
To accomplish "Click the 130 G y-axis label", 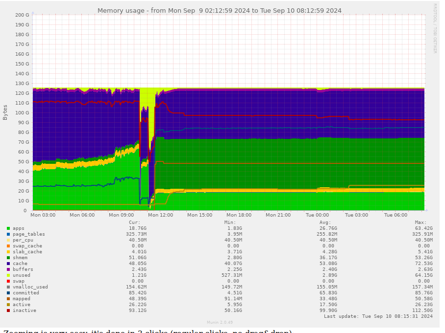I will [x=22, y=84].
